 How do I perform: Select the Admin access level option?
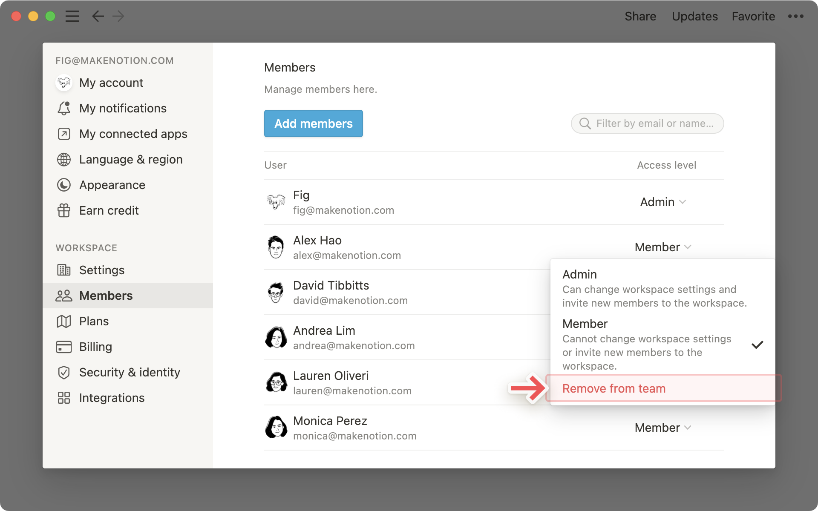pos(654,288)
